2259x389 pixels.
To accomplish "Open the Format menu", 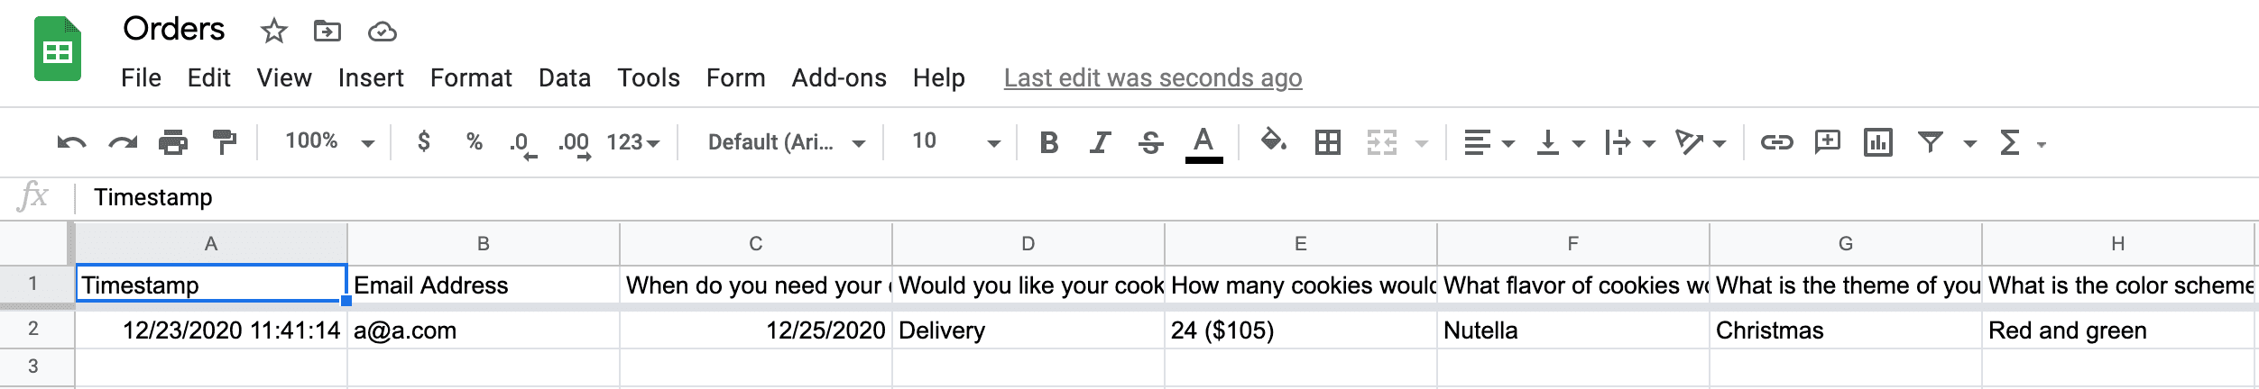I will click(471, 78).
